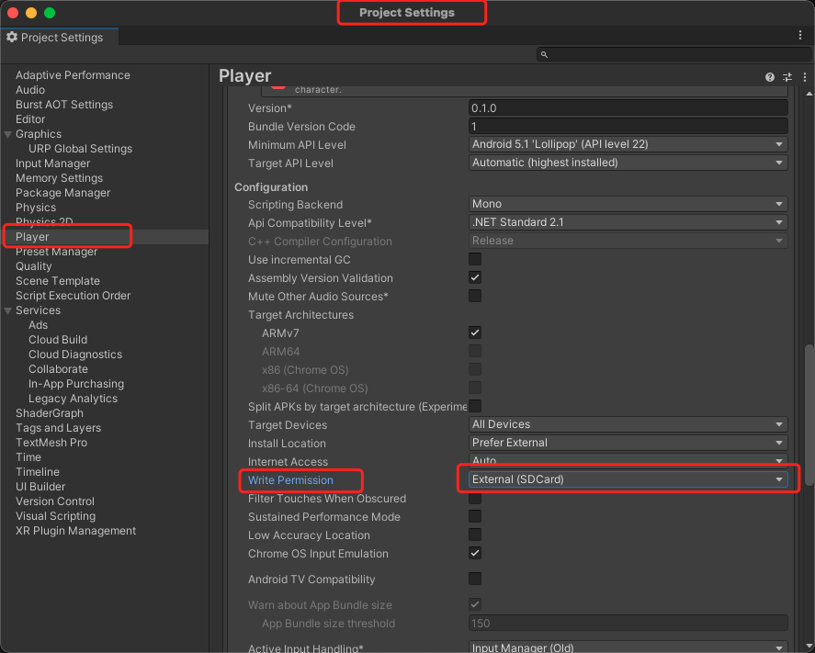Click the Player preset sliders icon

tap(787, 77)
